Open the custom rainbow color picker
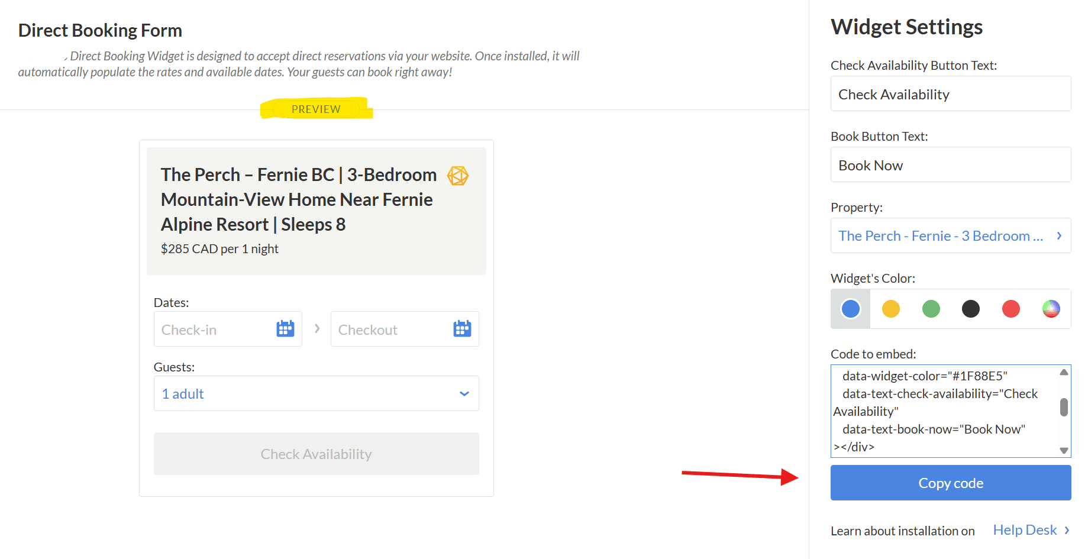 coord(1051,309)
